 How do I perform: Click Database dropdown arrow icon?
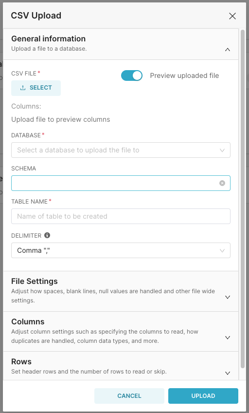pyautogui.click(x=222, y=150)
